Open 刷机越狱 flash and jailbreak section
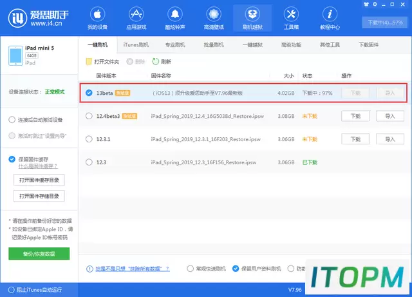Image resolution: width=412 pixels, height=297 pixels. point(252,19)
